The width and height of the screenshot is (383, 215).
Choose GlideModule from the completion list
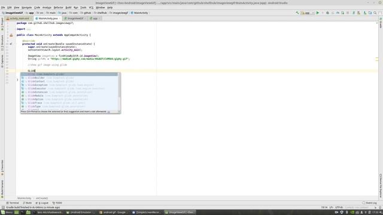pos(69,96)
